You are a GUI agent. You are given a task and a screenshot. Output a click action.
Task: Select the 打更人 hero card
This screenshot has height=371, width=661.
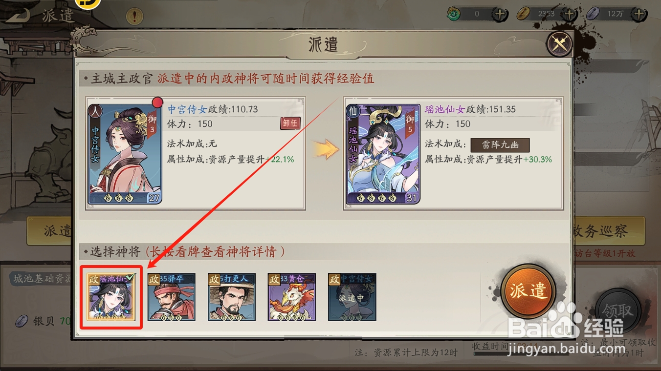[232, 297]
